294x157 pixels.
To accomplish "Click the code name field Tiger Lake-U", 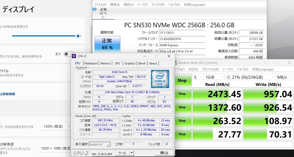I will click(107, 77).
